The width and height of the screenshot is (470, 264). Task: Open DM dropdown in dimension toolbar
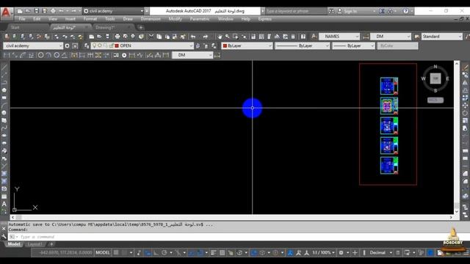[x=211, y=55]
